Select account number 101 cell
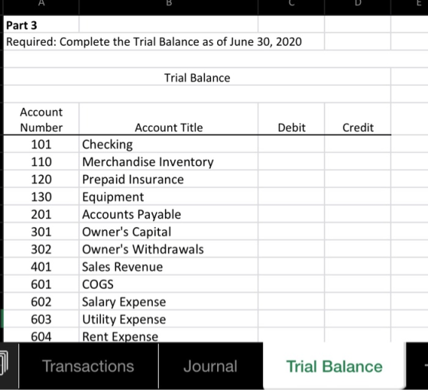 coord(41,145)
